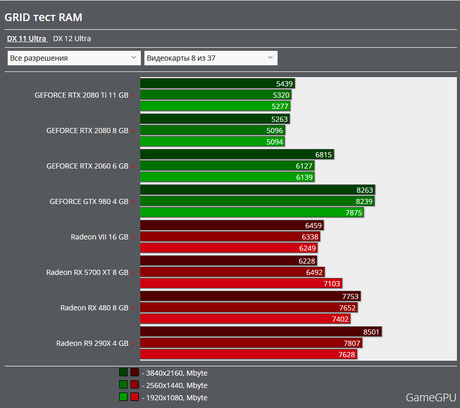Screen dimensions: 460x408
Task: Click the 8263 bar for GTX 980
Action: point(257,190)
